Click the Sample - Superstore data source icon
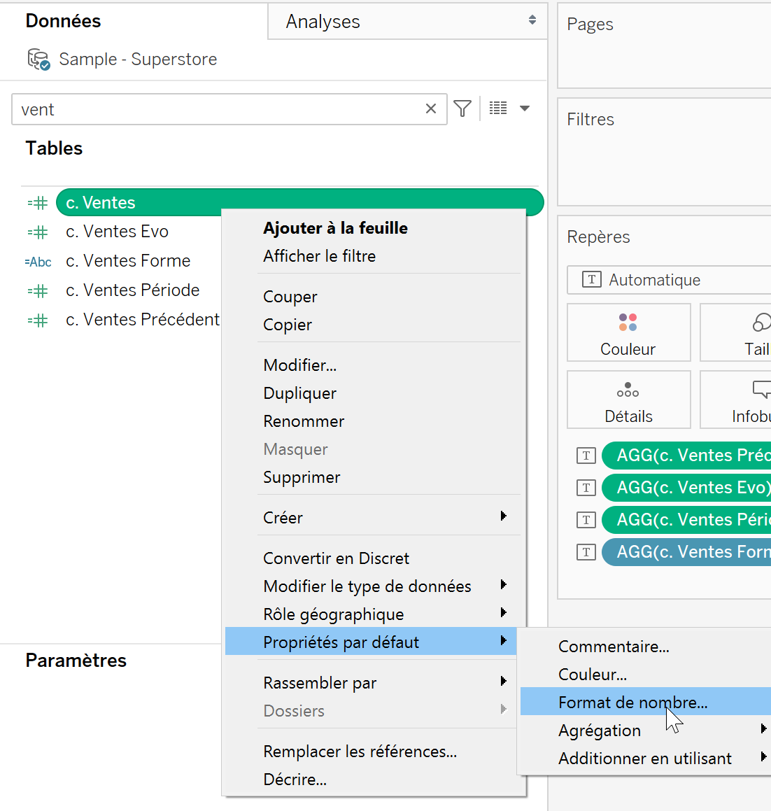The width and height of the screenshot is (771, 811). click(x=38, y=59)
